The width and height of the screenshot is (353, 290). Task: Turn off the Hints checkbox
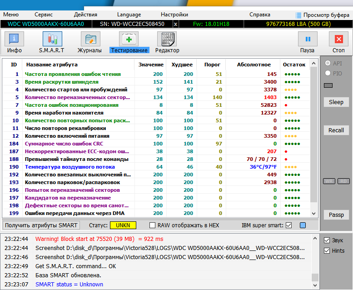click(327, 250)
